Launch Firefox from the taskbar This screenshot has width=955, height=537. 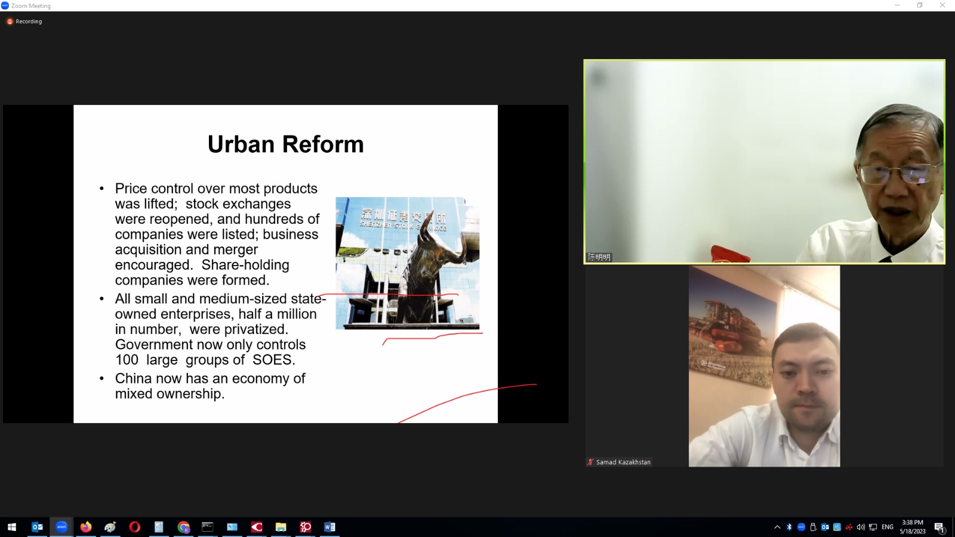pos(86,527)
